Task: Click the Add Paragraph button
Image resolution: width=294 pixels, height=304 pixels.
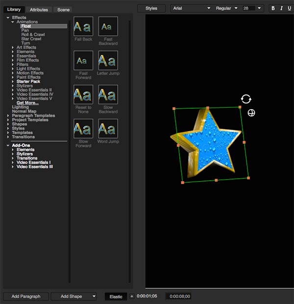Action: 25,296
